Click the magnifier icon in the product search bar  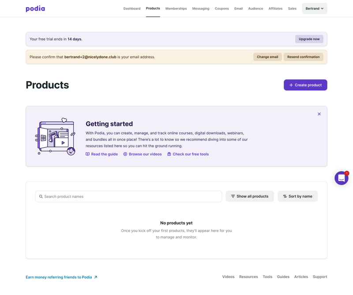click(41, 196)
